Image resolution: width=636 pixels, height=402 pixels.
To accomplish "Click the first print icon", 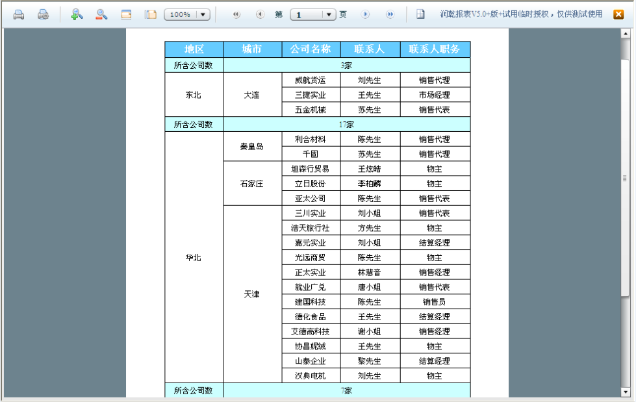I will 19,14.
